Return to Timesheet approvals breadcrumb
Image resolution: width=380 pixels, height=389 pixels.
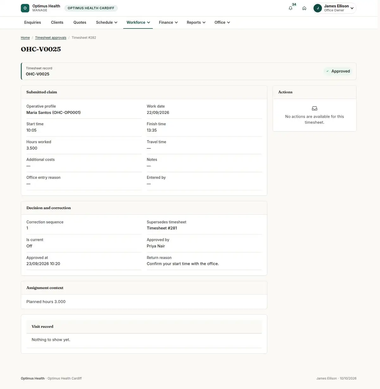click(51, 38)
